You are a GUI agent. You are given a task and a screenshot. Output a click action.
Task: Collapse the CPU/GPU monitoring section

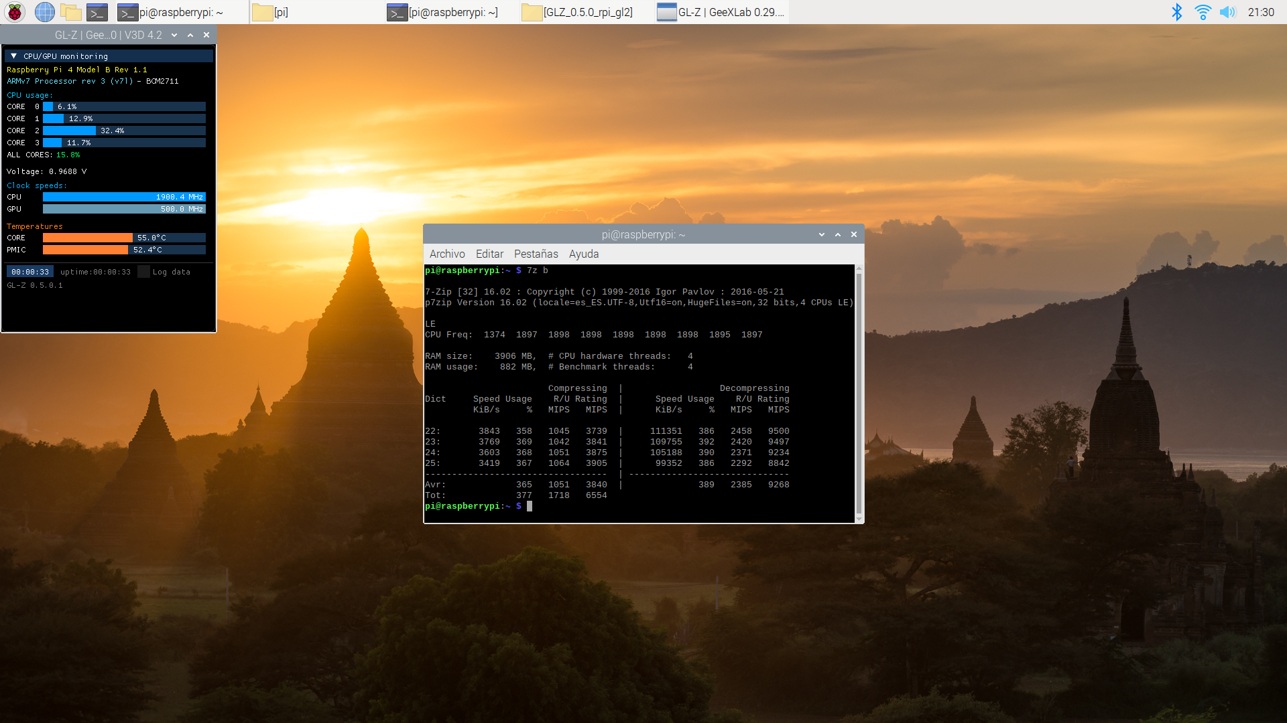click(x=13, y=56)
